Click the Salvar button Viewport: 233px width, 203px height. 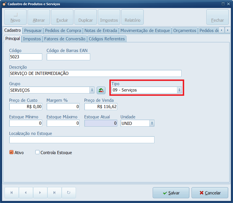[x=171, y=193]
